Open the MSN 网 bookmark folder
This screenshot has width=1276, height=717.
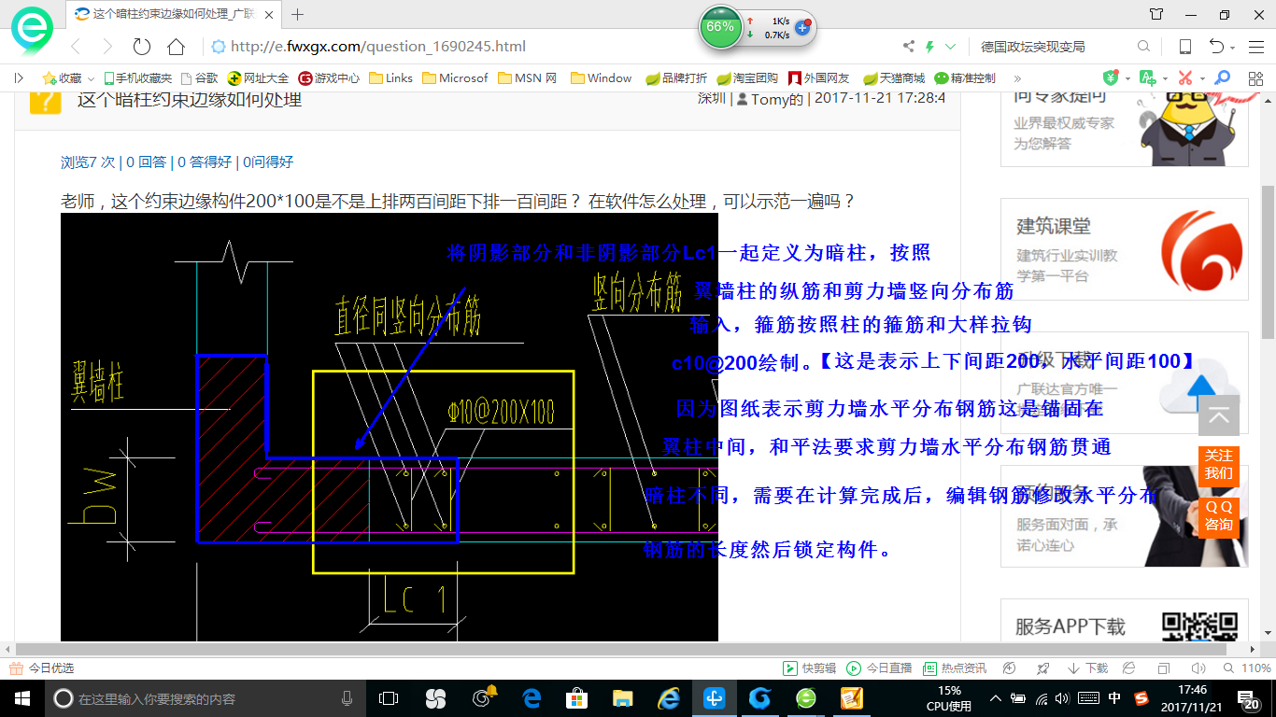[528, 78]
